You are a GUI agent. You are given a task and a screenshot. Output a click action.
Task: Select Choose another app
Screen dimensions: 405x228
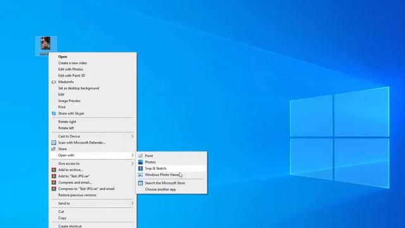click(171, 189)
